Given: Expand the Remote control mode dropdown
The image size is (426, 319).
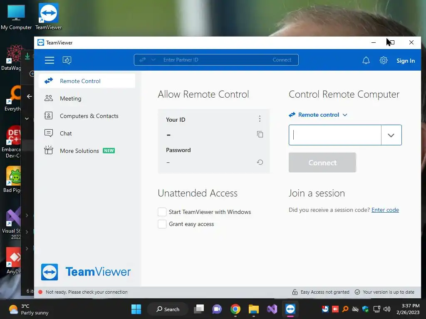Looking at the screenshot, I should tap(318, 115).
